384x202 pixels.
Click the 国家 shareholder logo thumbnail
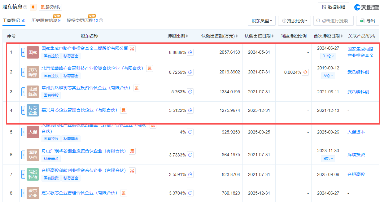33,52
